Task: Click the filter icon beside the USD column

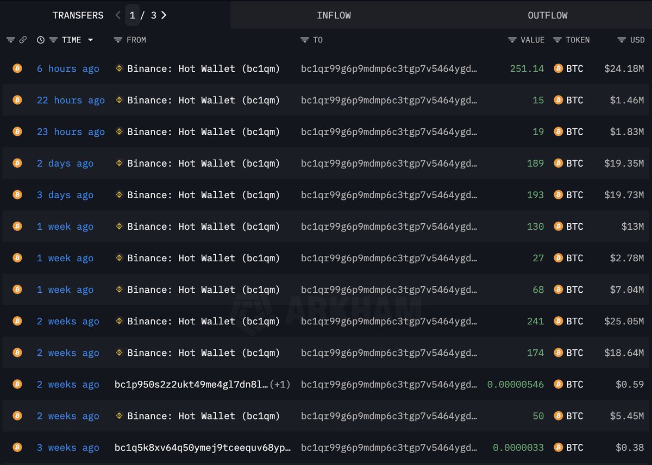Action: coord(622,40)
